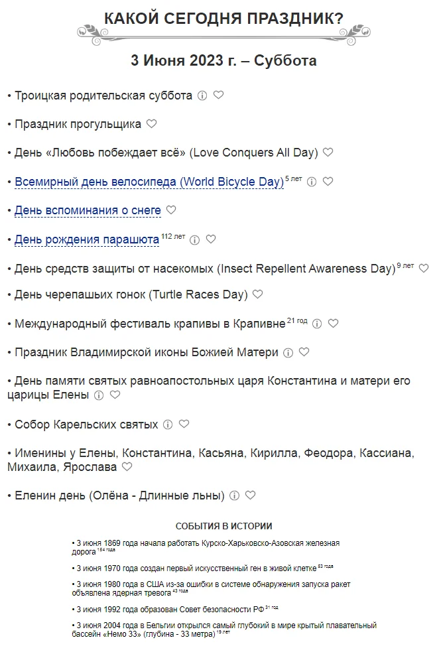The height and width of the screenshot is (658, 437).
Task: Heart the Собор Карельских святых entry
Action: 184,425
